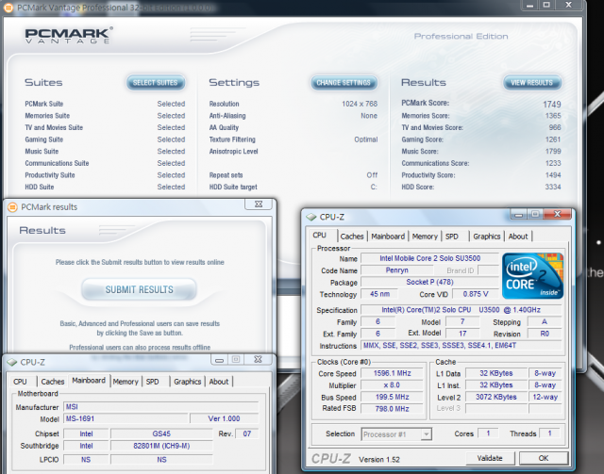Click the PCMark Vantage title bar icon
The height and width of the screenshot is (474, 604).
[x=8, y=8]
